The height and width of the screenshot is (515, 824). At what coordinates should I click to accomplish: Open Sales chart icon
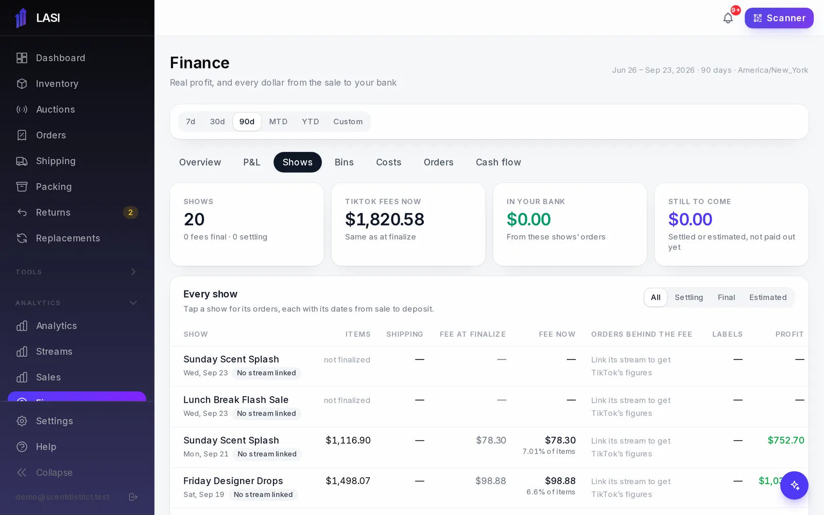tap(22, 377)
